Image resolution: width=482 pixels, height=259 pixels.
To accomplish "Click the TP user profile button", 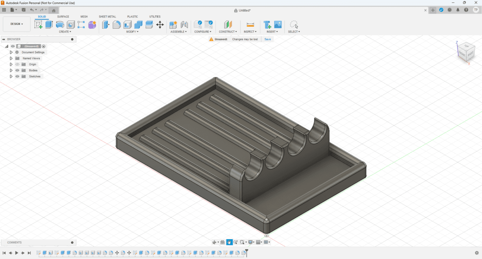I will [475, 10].
